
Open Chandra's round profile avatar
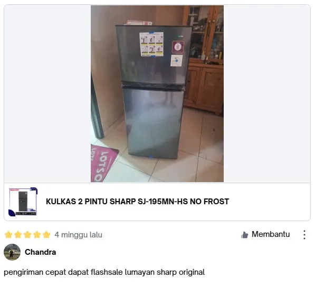coord(12,252)
